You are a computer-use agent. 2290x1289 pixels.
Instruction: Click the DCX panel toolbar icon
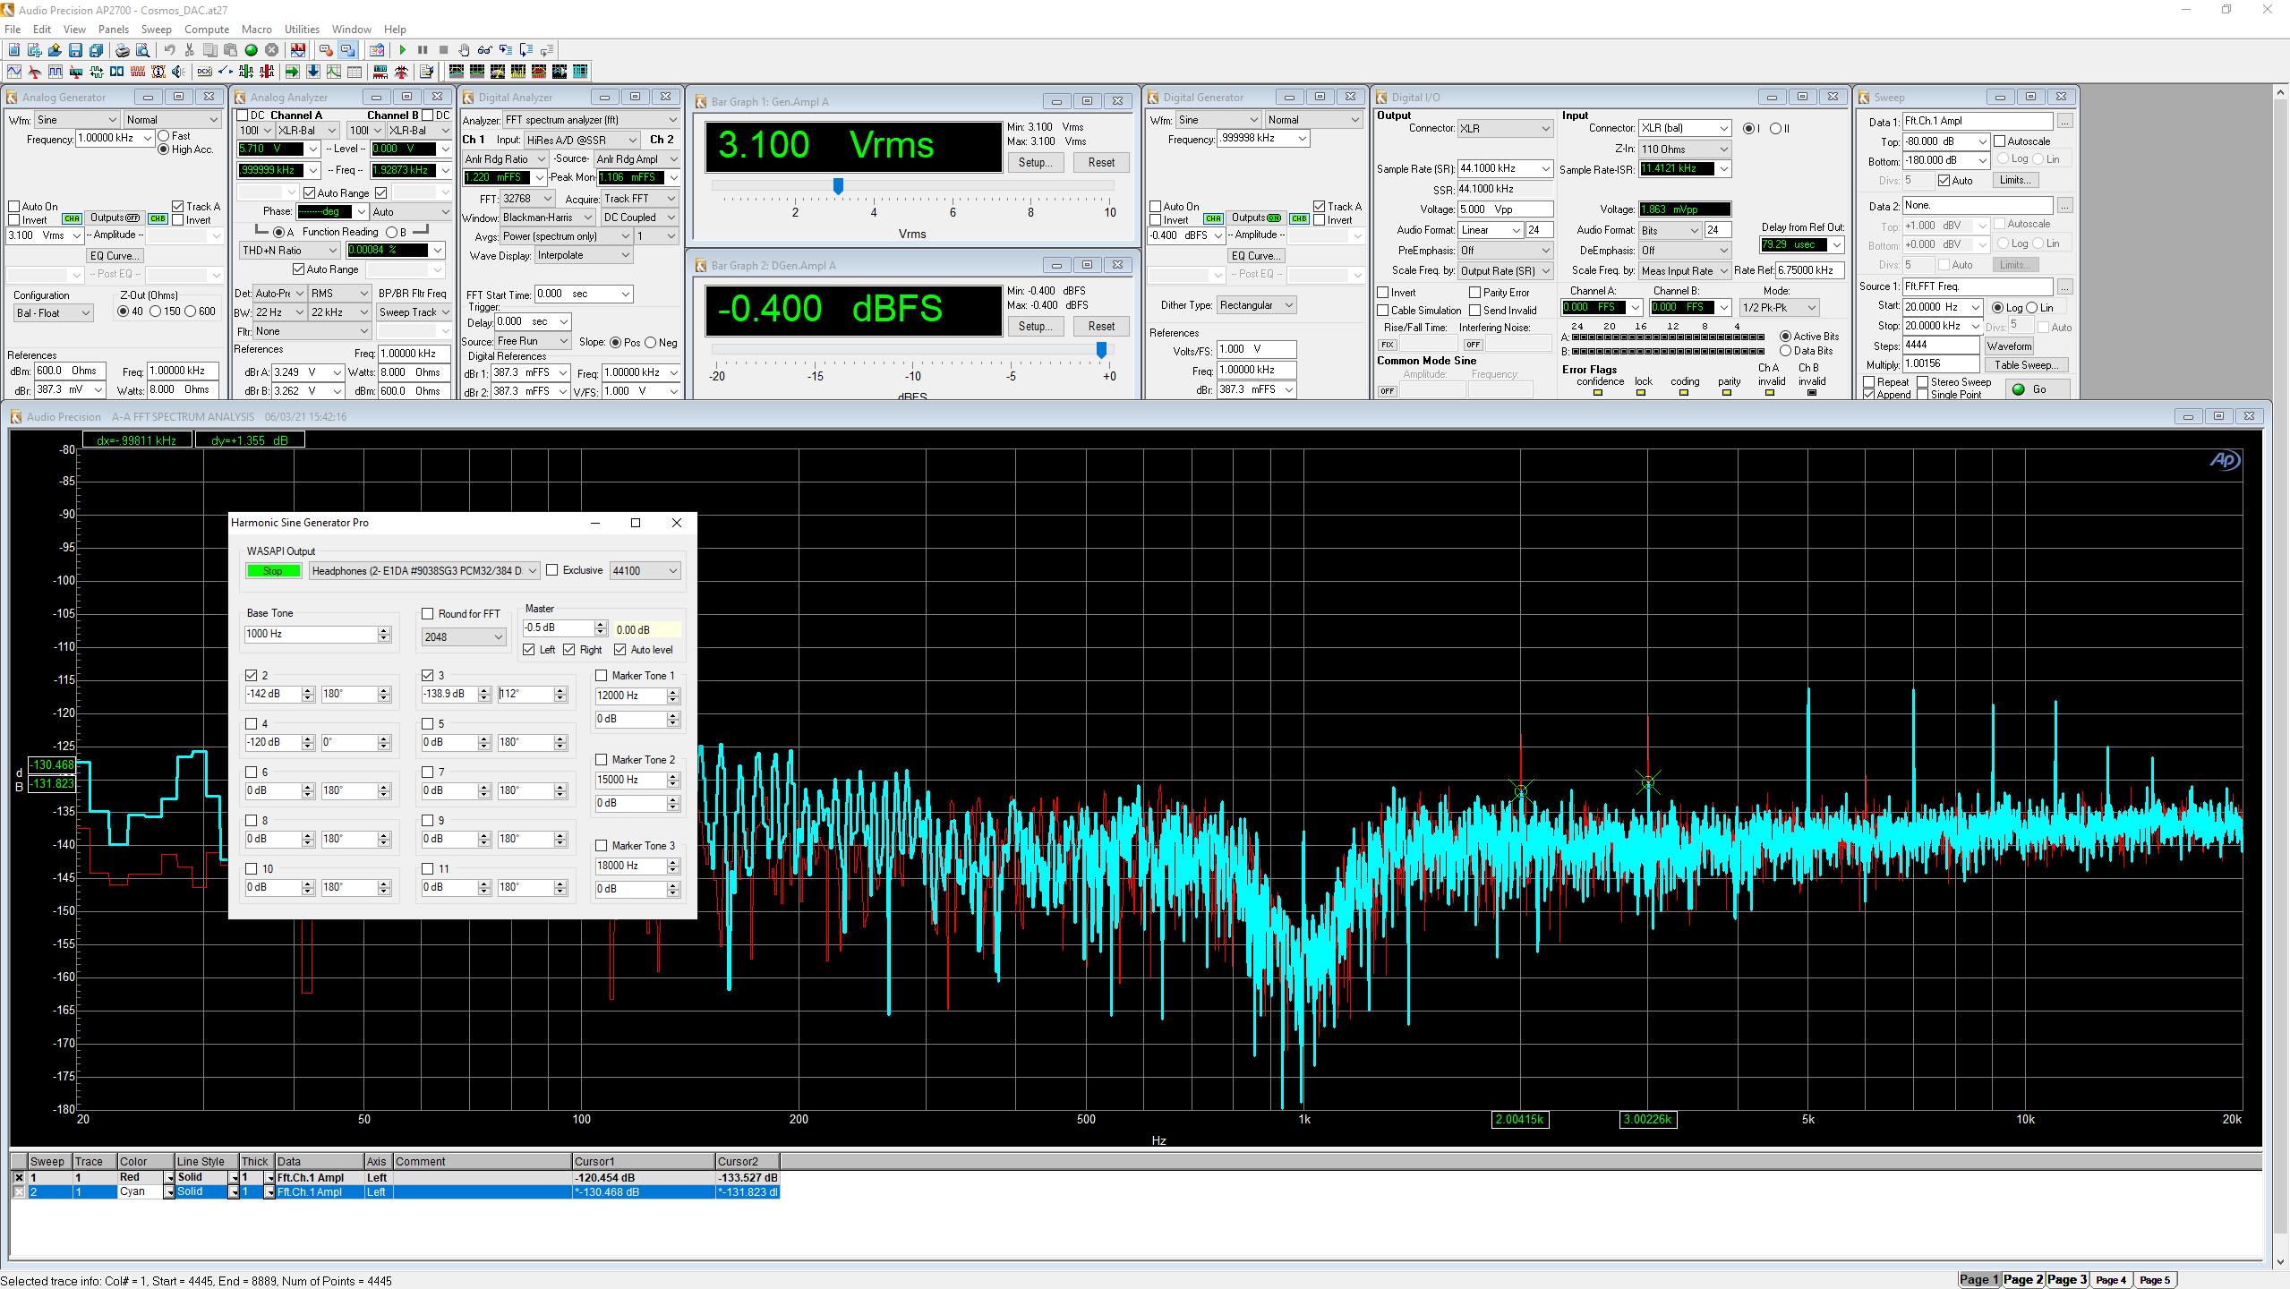[x=204, y=72]
